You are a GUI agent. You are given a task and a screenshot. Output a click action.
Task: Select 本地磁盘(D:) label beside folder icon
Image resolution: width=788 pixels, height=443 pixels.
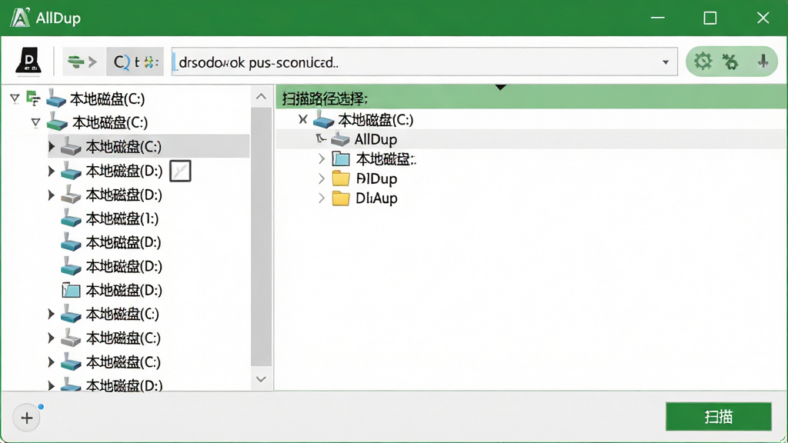pyautogui.click(x=124, y=290)
